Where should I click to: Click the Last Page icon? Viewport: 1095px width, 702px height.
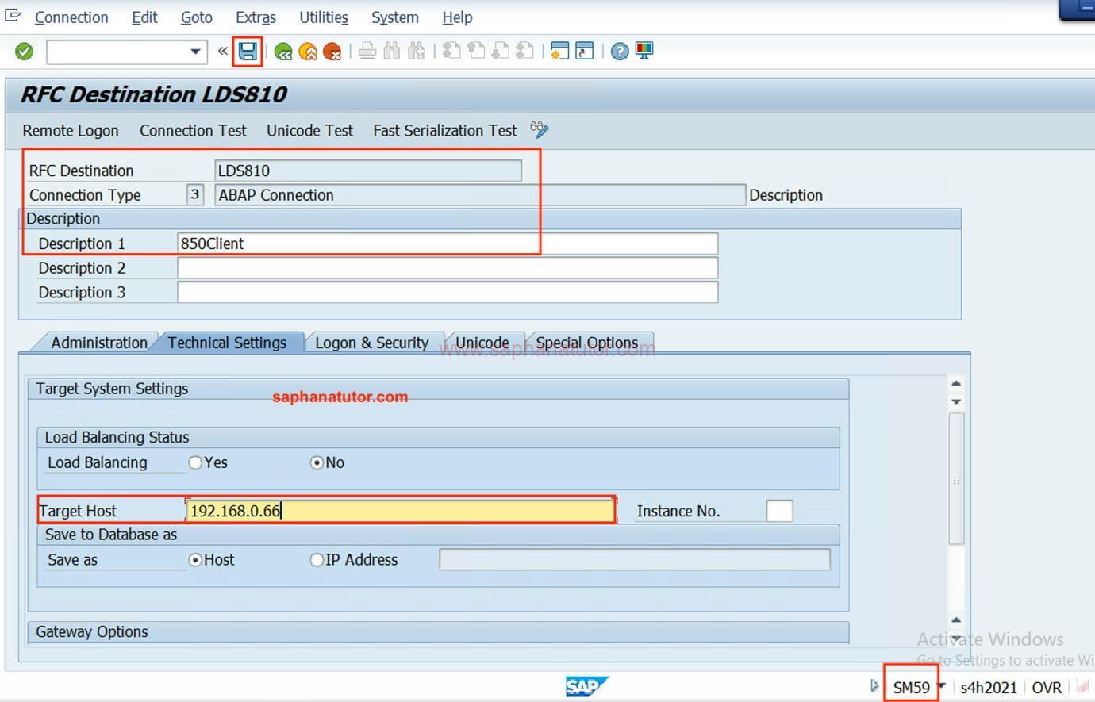(524, 52)
